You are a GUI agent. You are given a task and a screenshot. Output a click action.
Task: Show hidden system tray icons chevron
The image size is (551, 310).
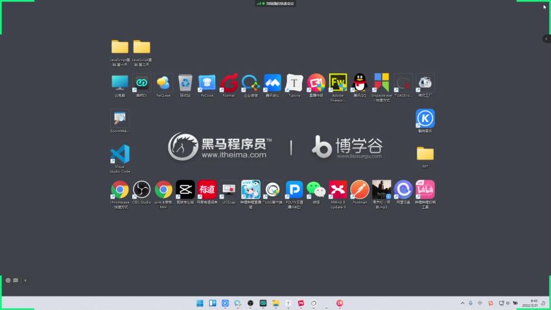click(462, 303)
